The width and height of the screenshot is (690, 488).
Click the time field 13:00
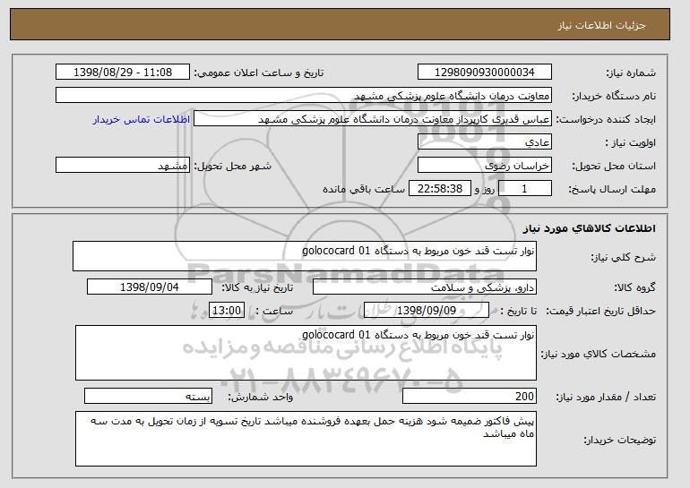(x=227, y=311)
